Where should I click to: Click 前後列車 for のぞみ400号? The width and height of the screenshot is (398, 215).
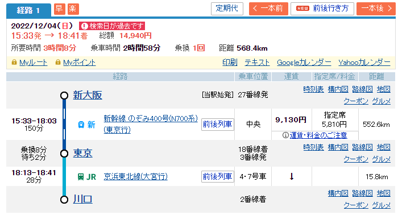tap(218, 125)
